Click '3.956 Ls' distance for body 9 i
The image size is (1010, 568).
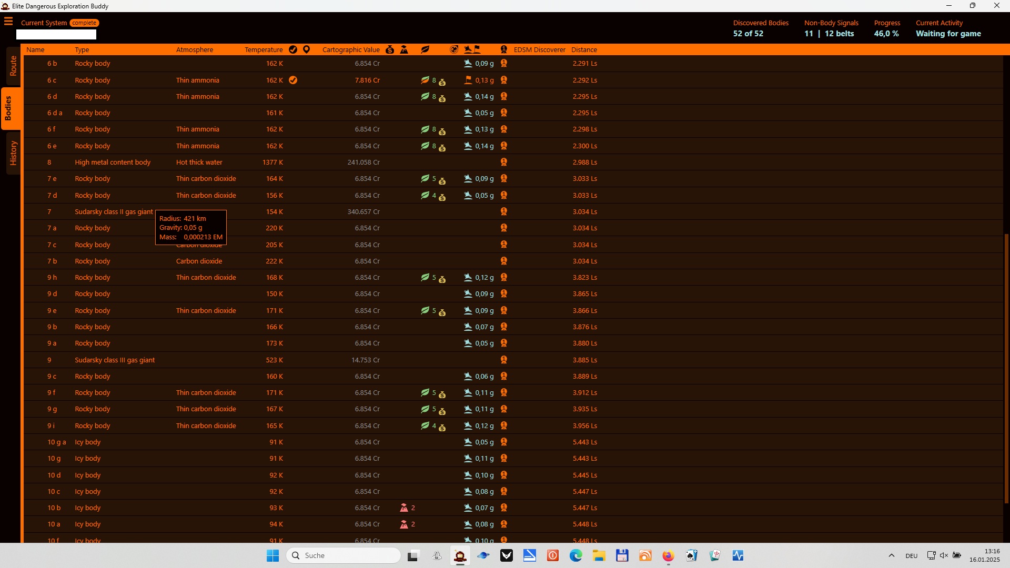click(x=585, y=425)
